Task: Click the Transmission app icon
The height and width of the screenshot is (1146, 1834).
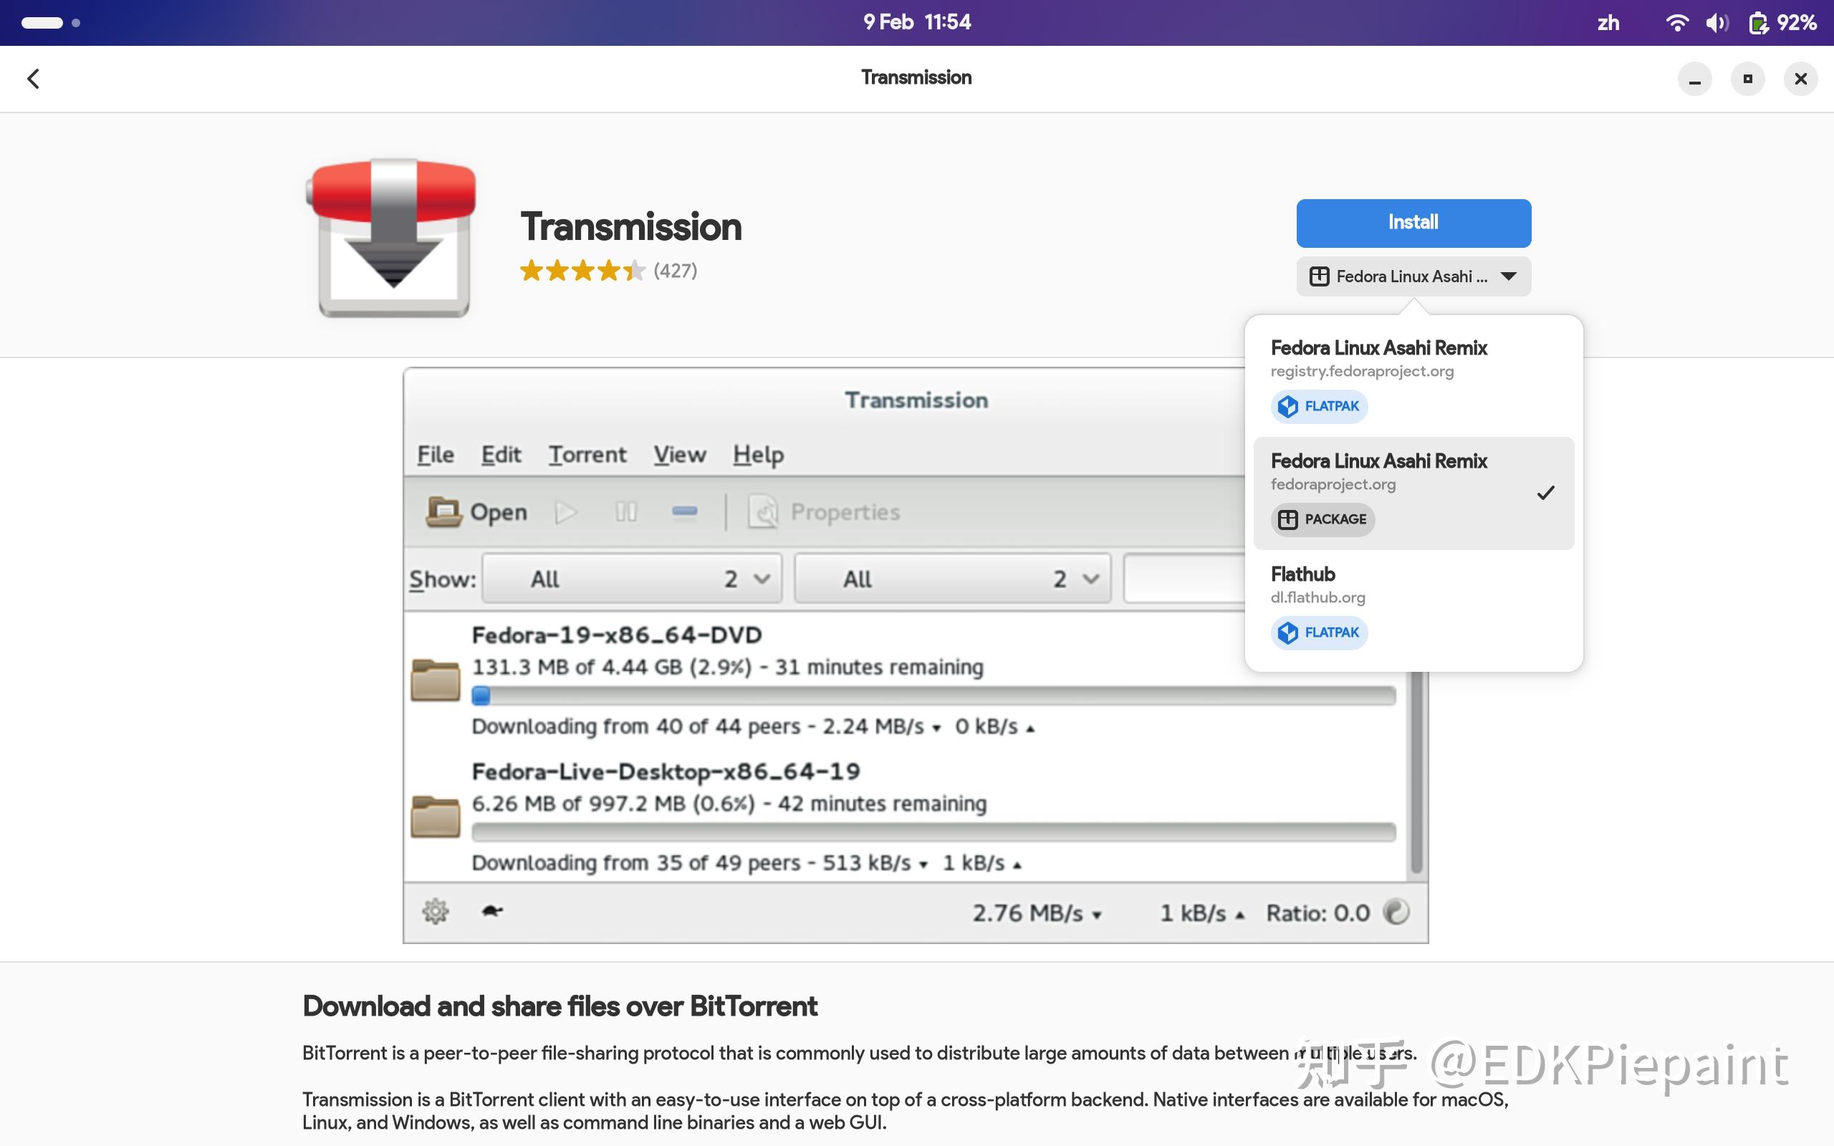Action: [x=392, y=237]
